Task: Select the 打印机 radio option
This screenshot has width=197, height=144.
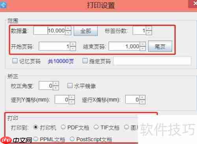Action: click(35, 127)
